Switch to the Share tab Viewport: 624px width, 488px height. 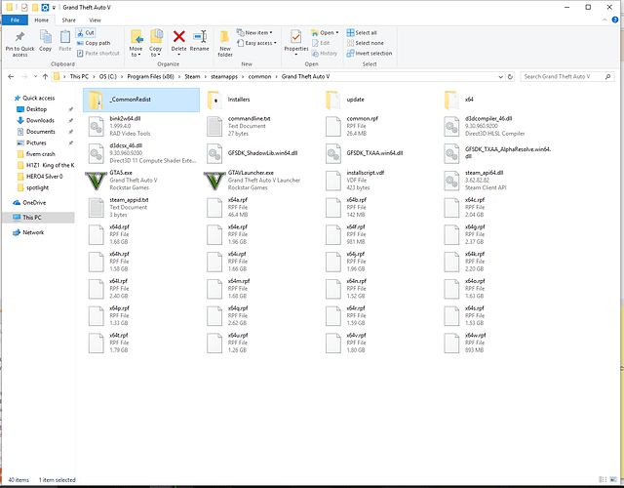(68, 20)
